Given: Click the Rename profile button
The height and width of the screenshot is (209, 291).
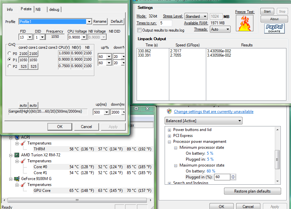Looking at the screenshot, I should click(x=100, y=21).
